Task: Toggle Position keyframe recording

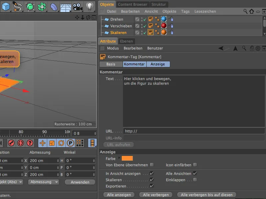Action: coord(43,143)
